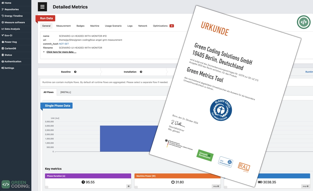
Task: Select the Baseline phase step
Action: point(69,72)
